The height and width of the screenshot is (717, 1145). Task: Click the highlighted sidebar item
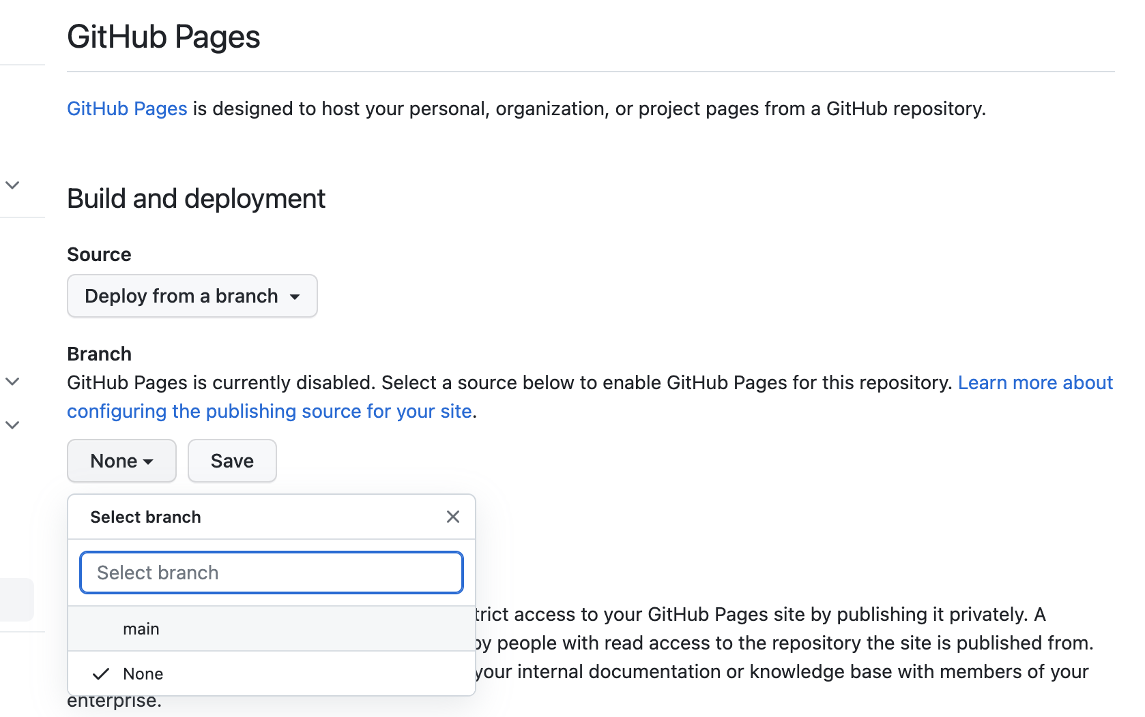point(16,600)
